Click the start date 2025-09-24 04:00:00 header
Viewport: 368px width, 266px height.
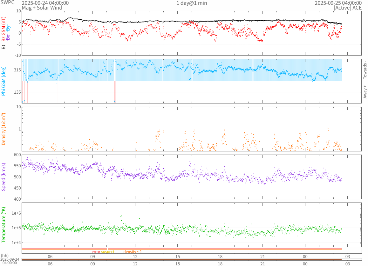(x=45, y=3)
